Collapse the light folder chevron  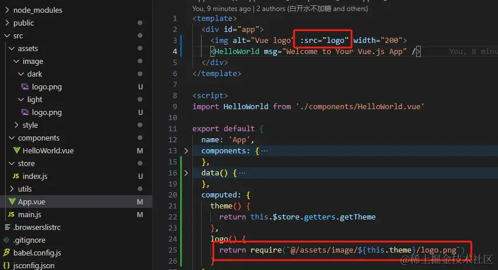pos(21,100)
